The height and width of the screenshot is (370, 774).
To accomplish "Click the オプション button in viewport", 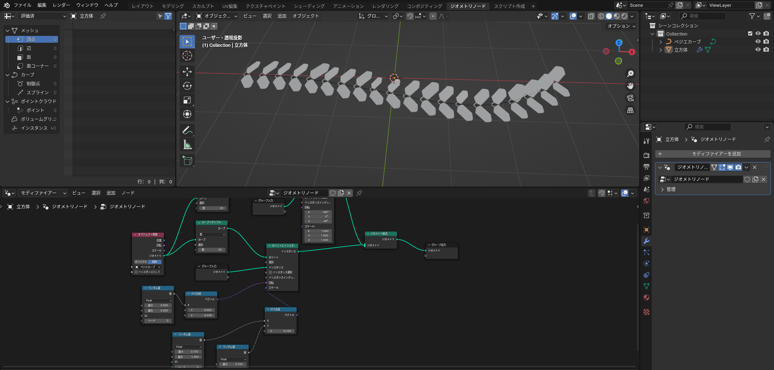I will [x=621, y=26].
